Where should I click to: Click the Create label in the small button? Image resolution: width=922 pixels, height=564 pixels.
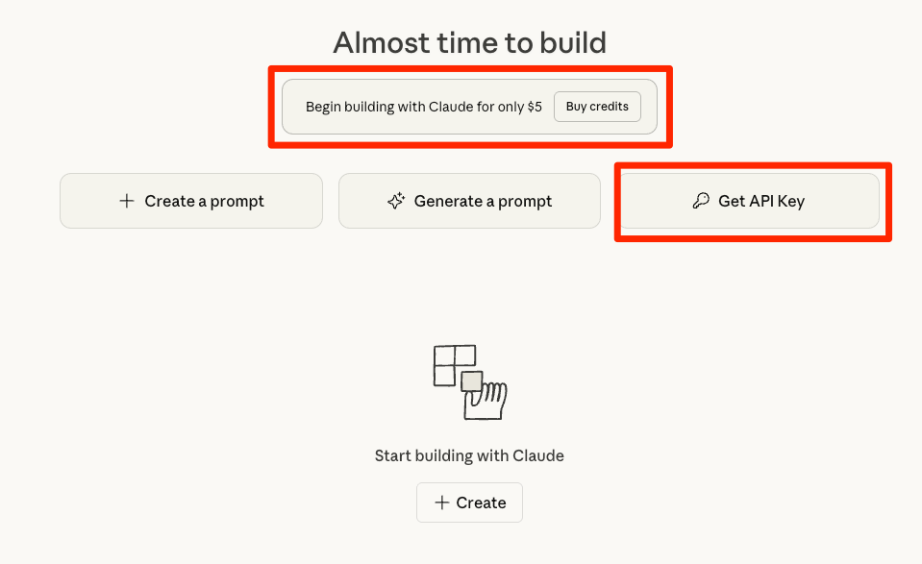click(481, 503)
